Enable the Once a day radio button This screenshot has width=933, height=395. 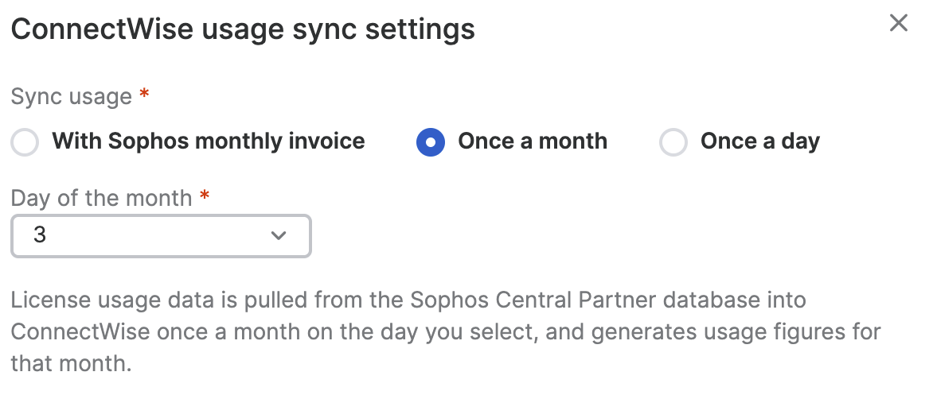click(x=673, y=143)
